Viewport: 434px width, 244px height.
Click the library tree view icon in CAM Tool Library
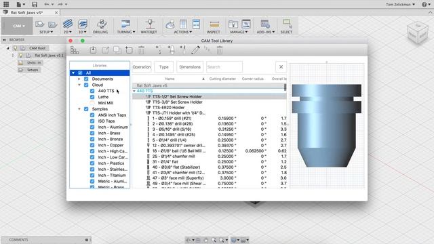click(x=75, y=50)
